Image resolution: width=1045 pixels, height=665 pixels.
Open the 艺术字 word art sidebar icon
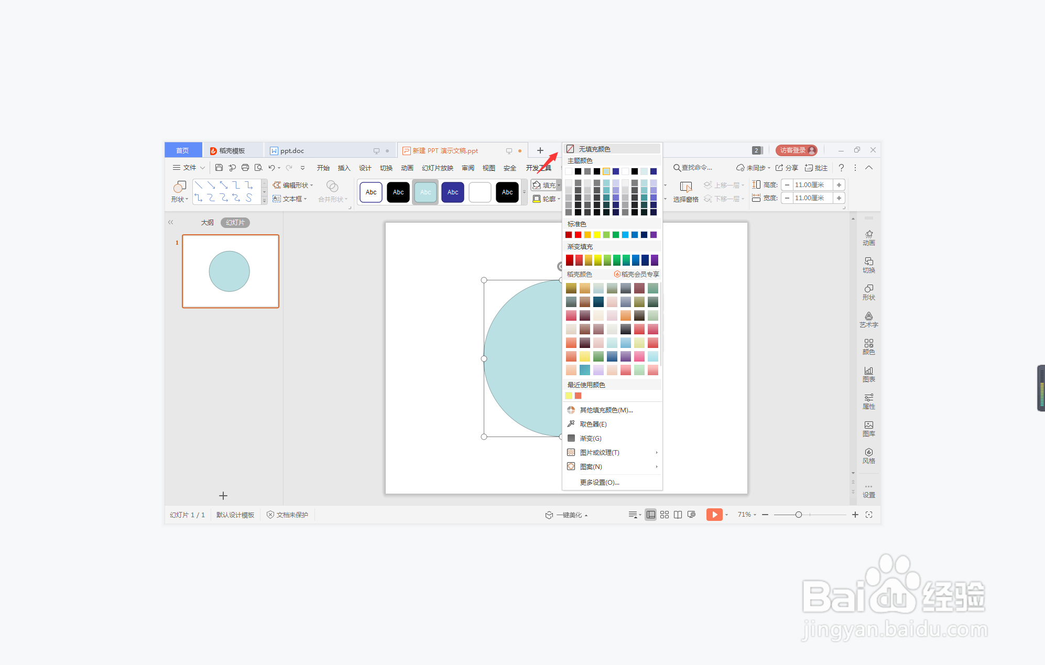[868, 319]
